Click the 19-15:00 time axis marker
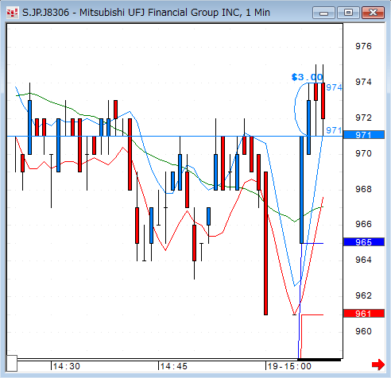 [289, 366]
